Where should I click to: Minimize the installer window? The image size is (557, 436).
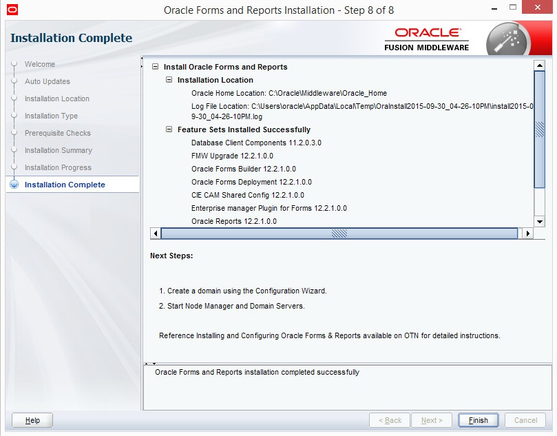494,8
